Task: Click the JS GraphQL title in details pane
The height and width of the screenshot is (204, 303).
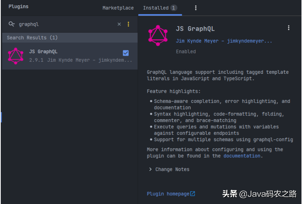Action: click(x=195, y=29)
